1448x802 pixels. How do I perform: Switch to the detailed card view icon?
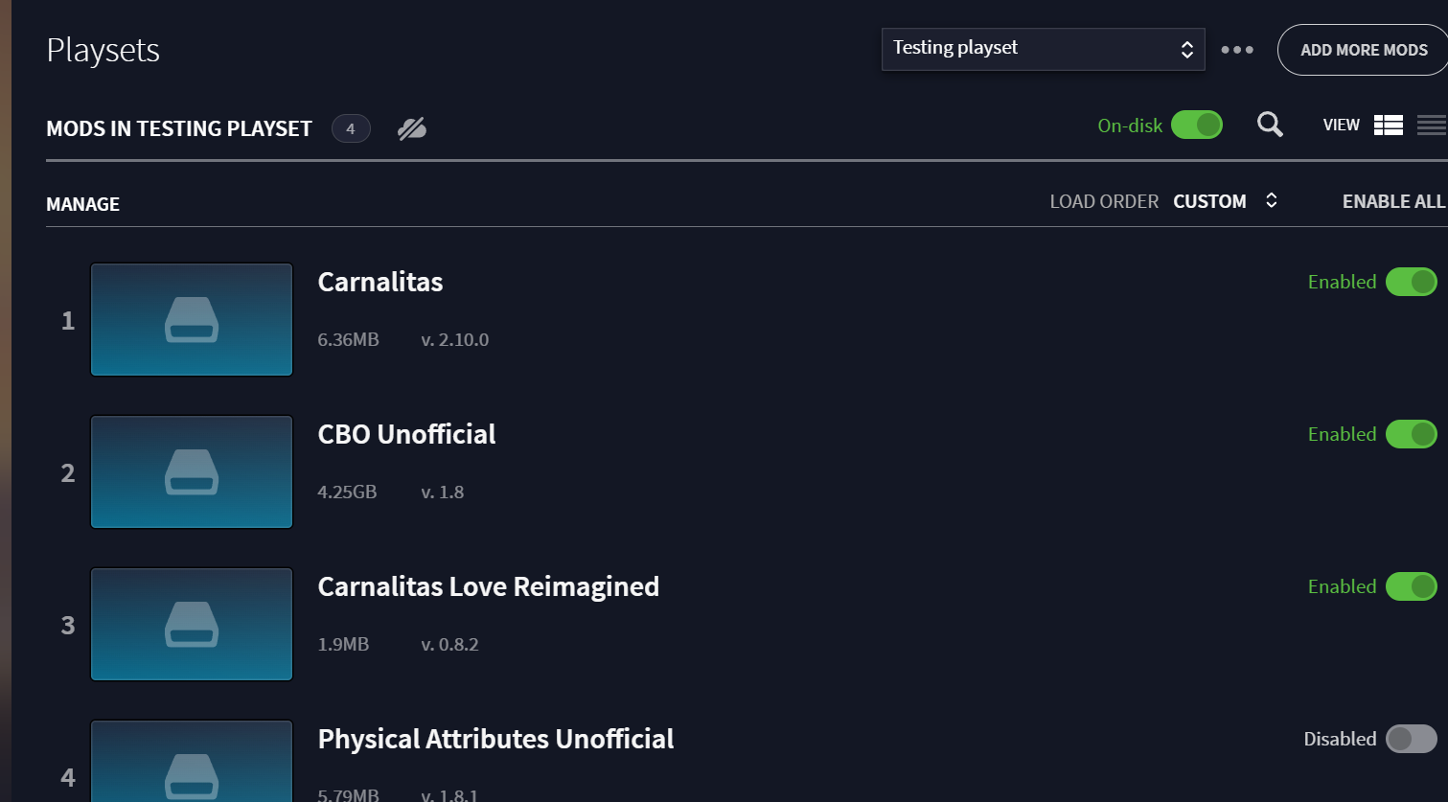pyautogui.click(x=1388, y=126)
